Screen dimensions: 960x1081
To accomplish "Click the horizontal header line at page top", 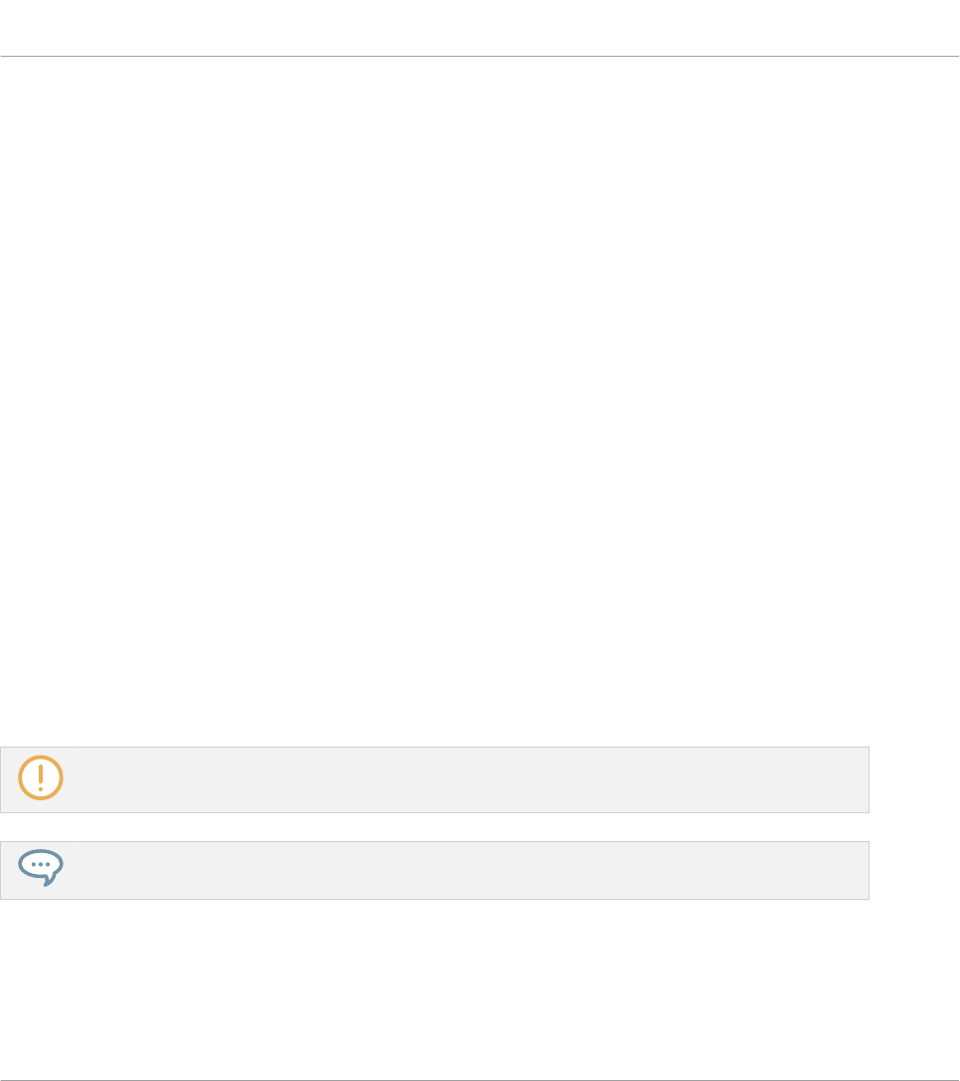I will 480,56.
